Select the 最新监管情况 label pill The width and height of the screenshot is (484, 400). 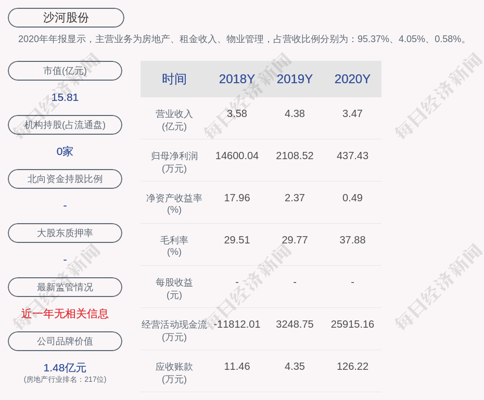[x=65, y=287]
